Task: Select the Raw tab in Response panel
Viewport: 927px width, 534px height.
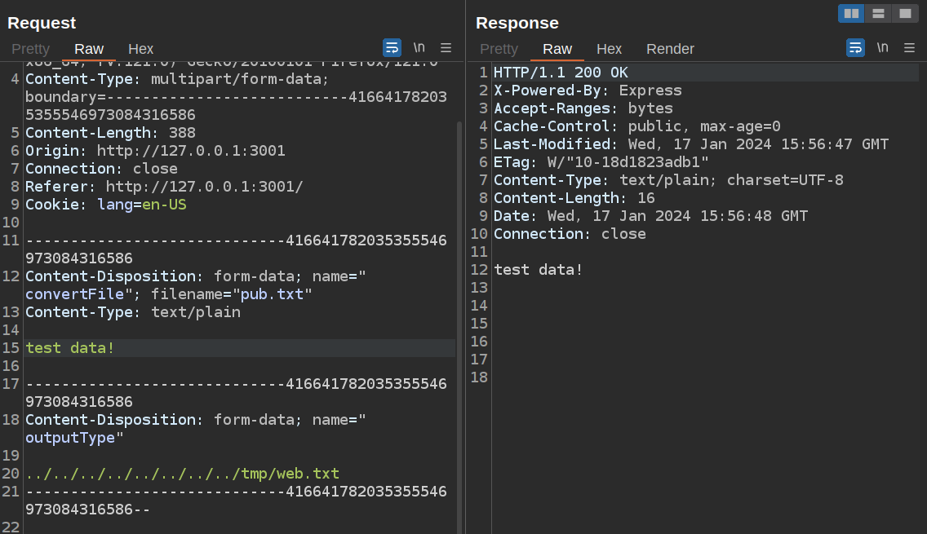Action: (x=557, y=49)
